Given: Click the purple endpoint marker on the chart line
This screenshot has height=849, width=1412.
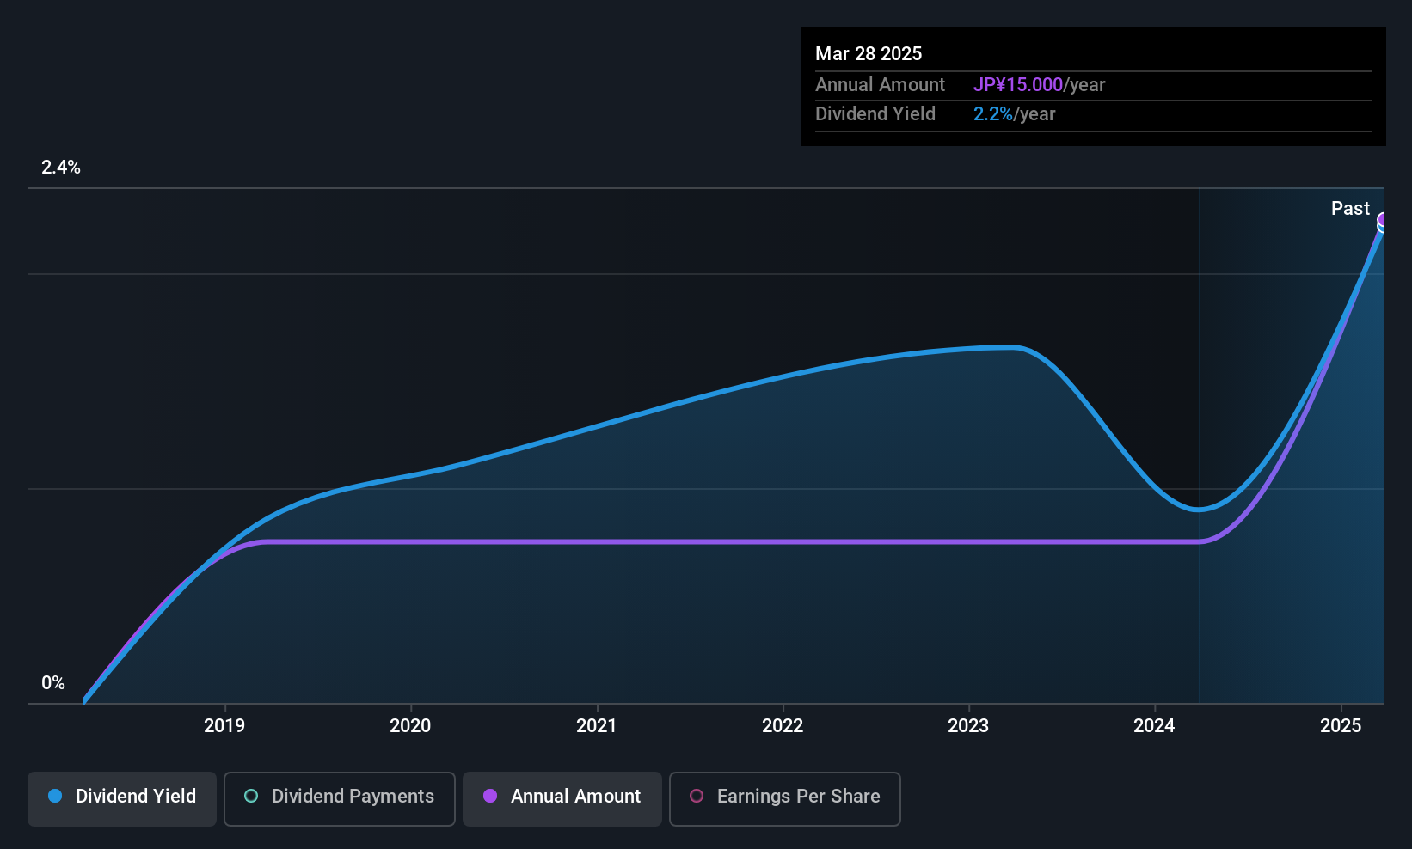Looking at the screenshot, I should (x=1384, y=220).
